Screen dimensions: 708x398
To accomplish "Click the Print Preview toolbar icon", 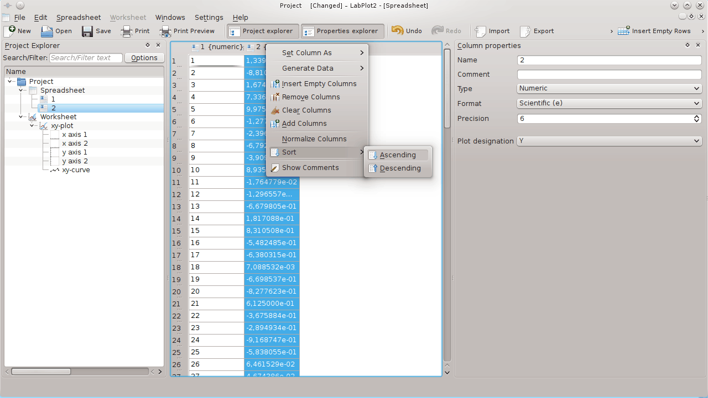I will (x=165, y=31).
